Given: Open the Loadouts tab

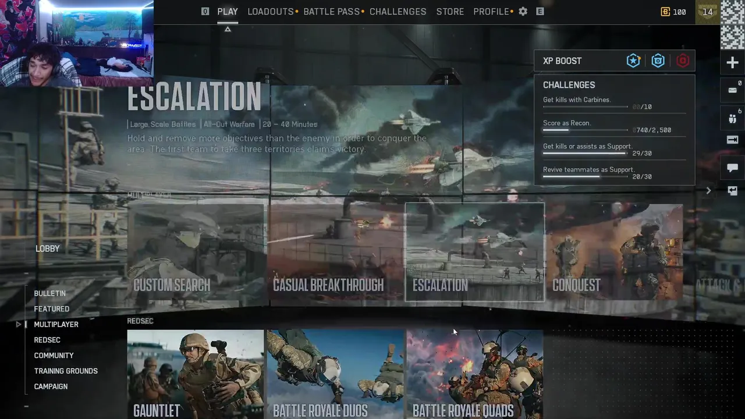Looking at the screenshot, I should pyautogui.click(x=271, y=11).
